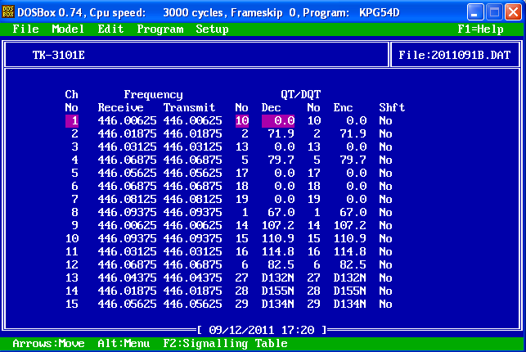Minimize the DOSBox window
This screenshot has width=526, height=352.
[474, 12]
